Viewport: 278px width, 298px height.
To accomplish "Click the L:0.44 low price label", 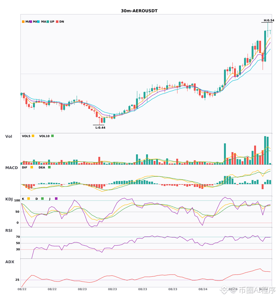I will (x=100, y=128).
